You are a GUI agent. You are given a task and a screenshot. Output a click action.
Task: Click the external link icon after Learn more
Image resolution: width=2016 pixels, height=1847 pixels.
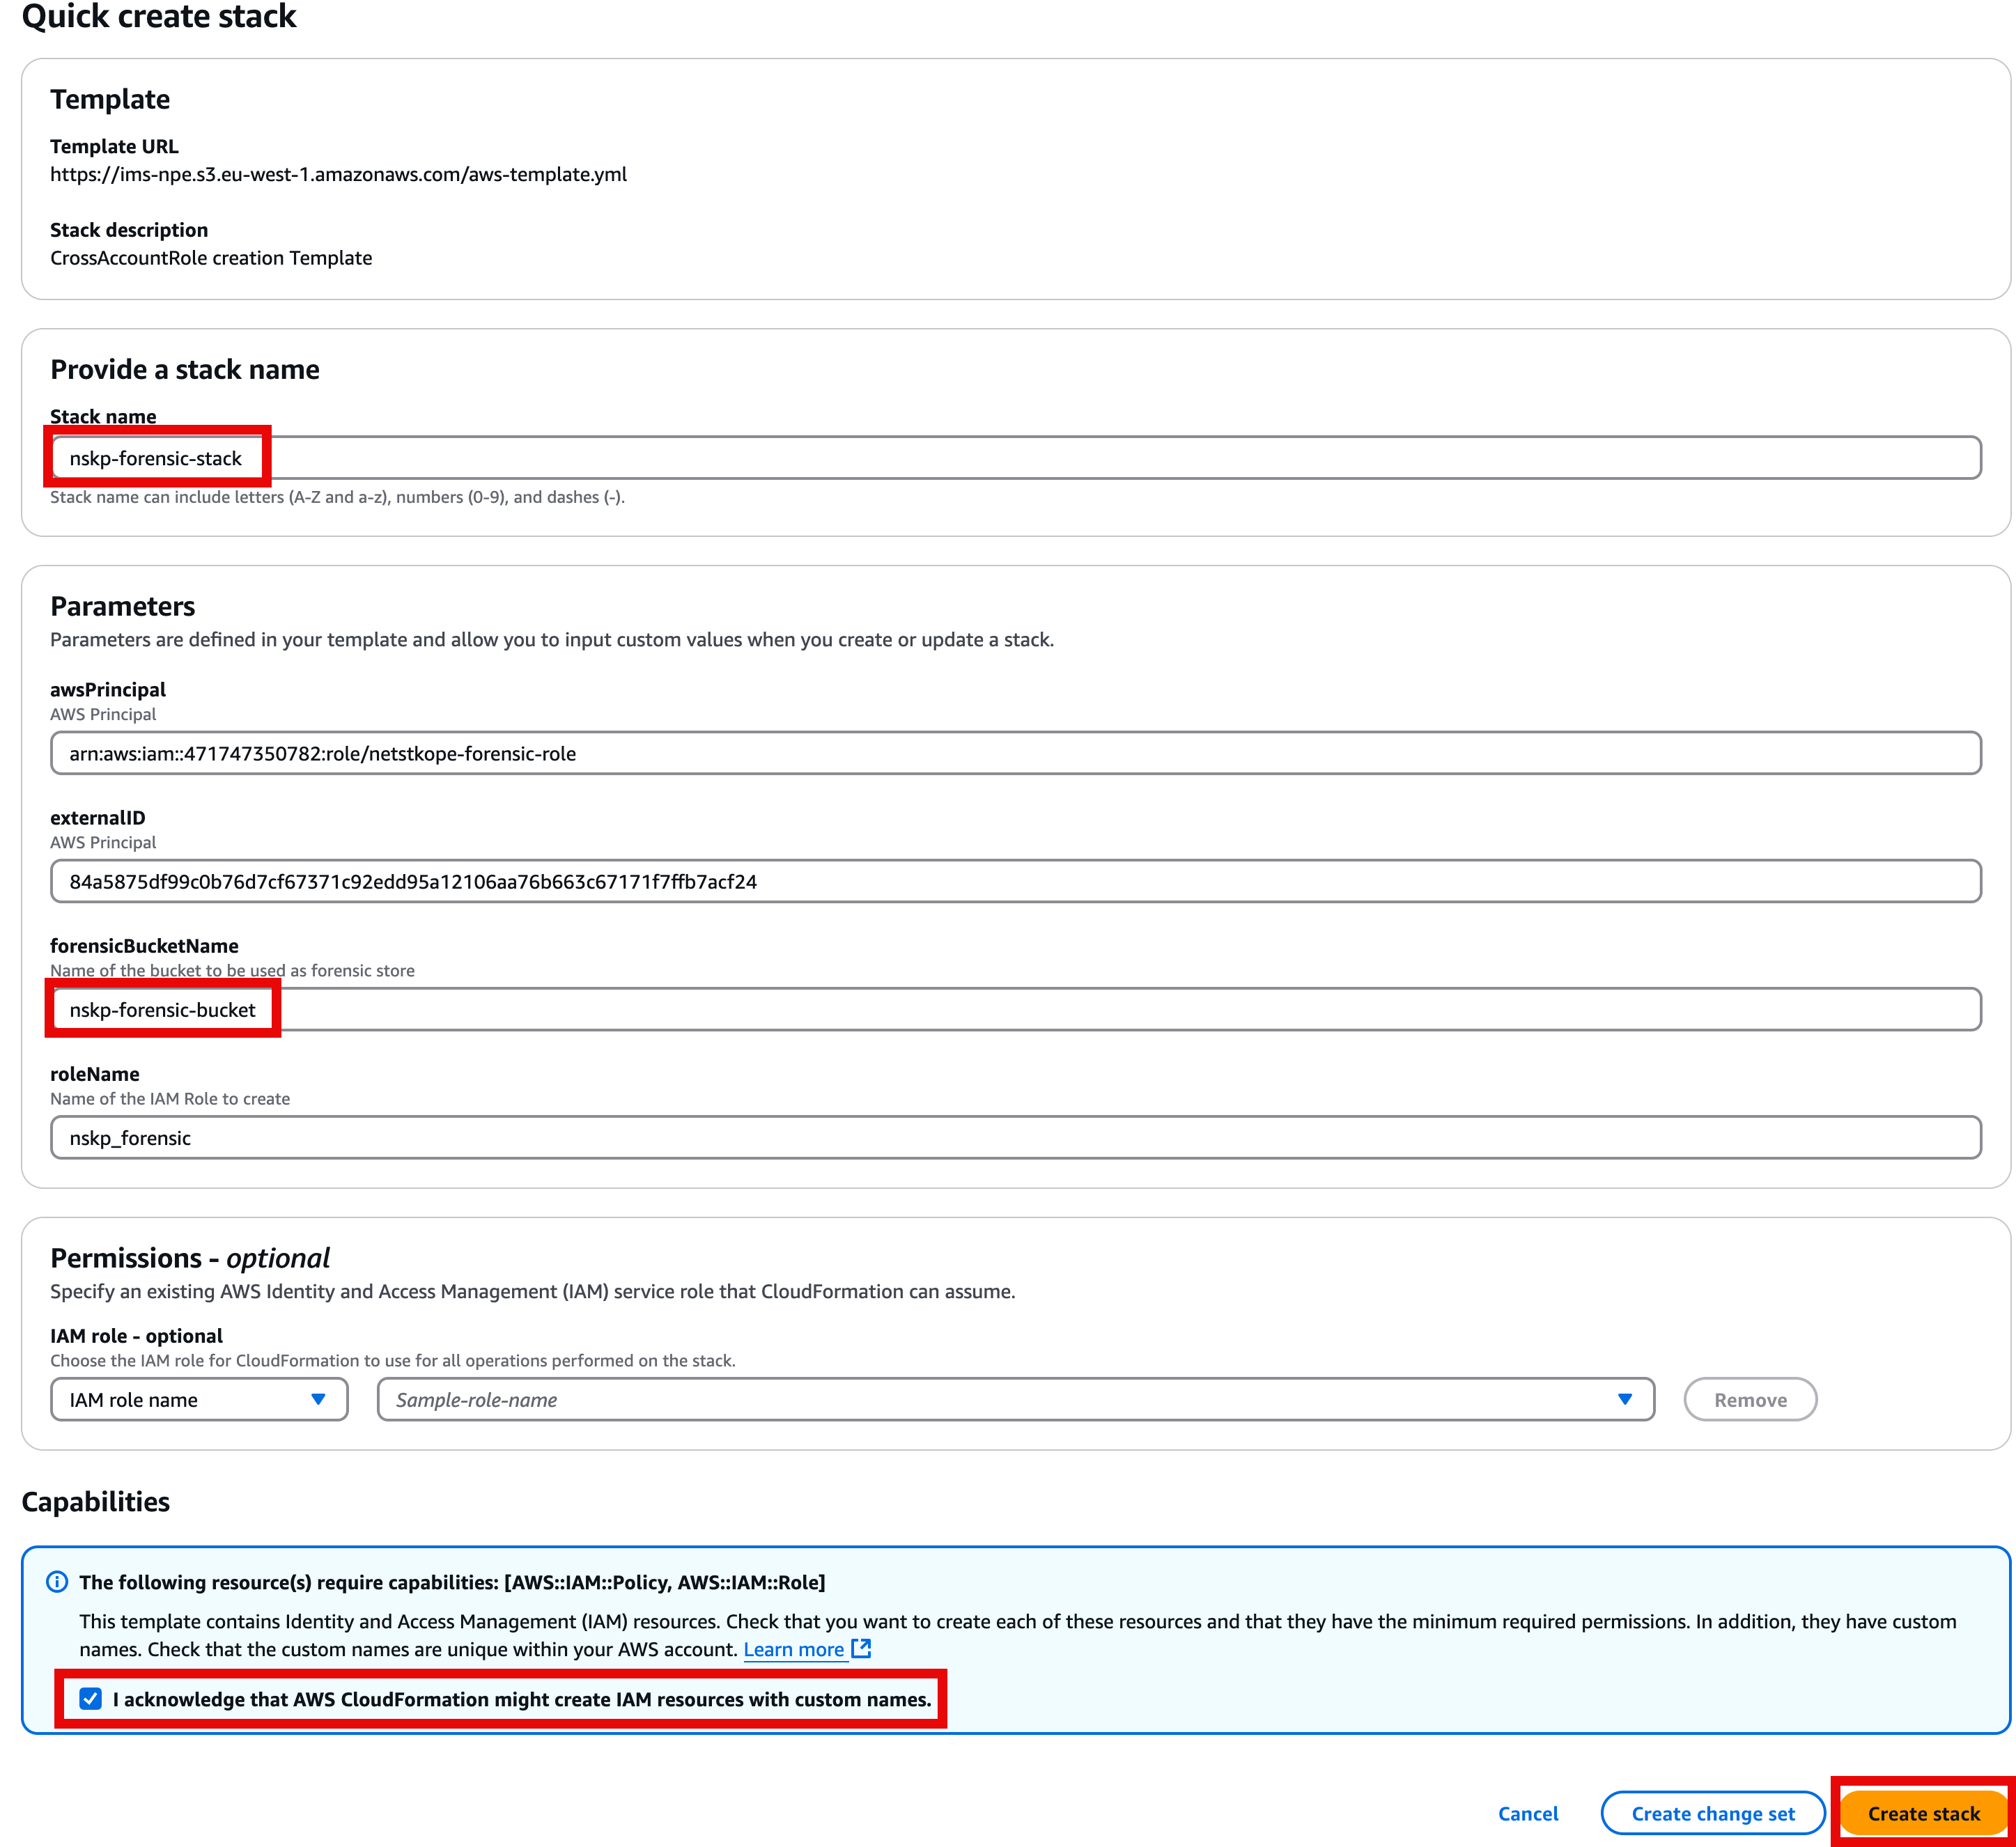(x=861, y=1648)
